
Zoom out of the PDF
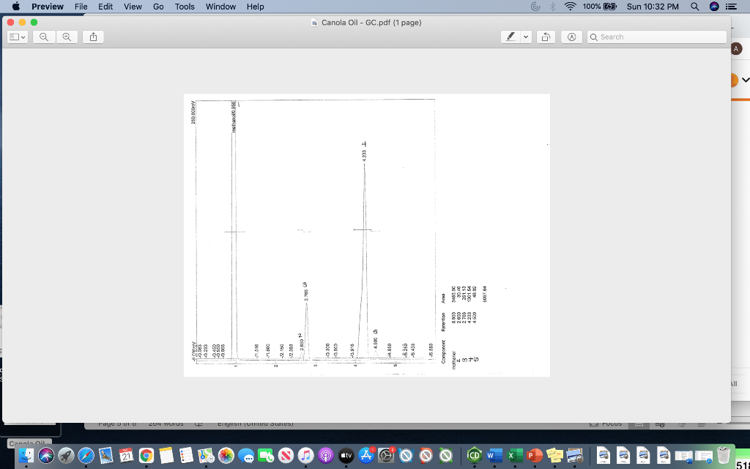(44, 37)
